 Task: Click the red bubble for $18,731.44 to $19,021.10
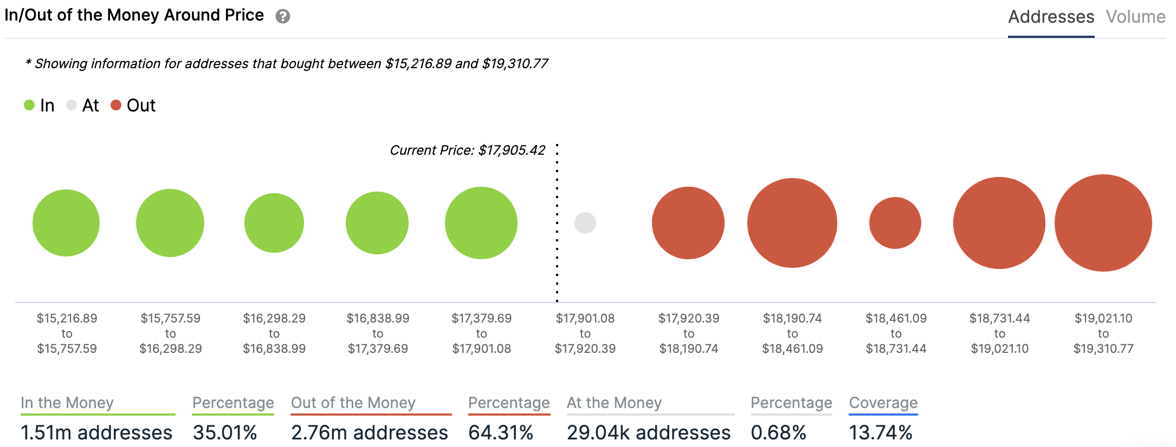999,223
